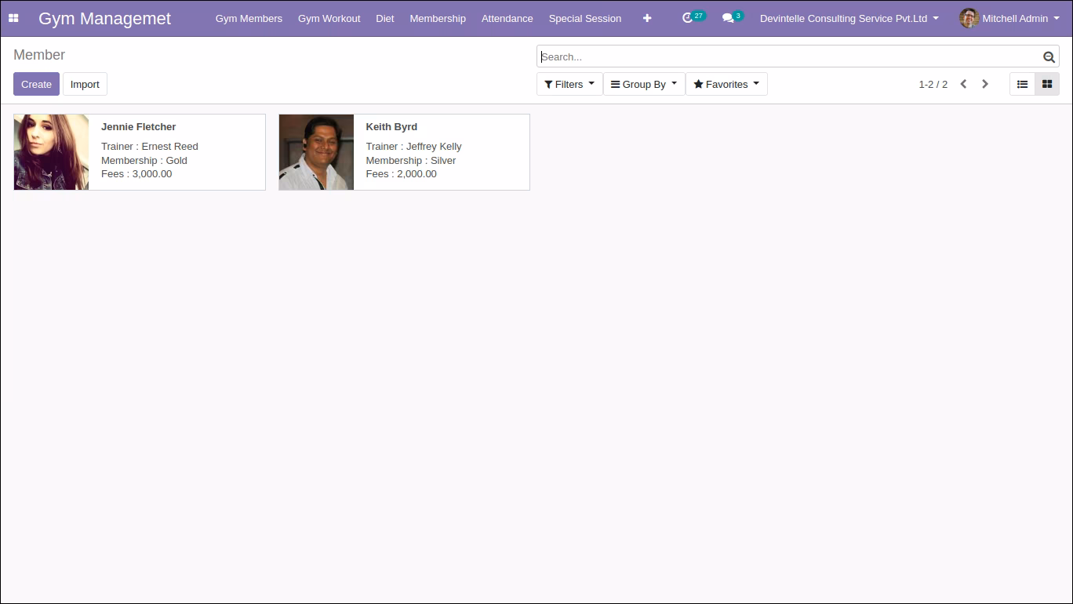
Task: Go to previous page arrow
Action: [x=963, y=84]
